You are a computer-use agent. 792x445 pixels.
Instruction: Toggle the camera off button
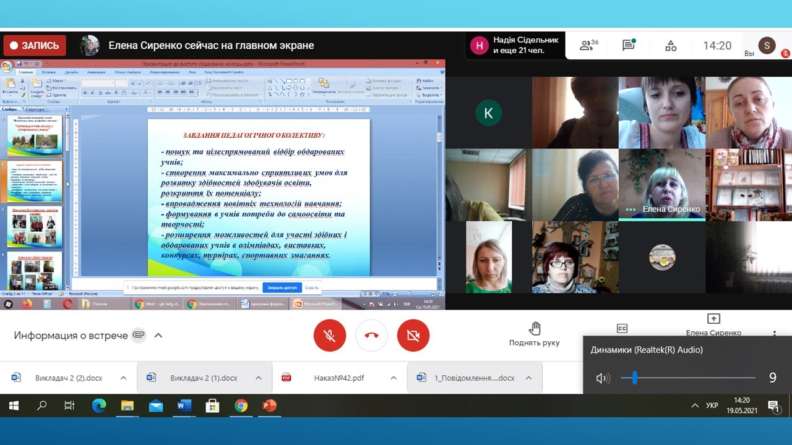413,336
